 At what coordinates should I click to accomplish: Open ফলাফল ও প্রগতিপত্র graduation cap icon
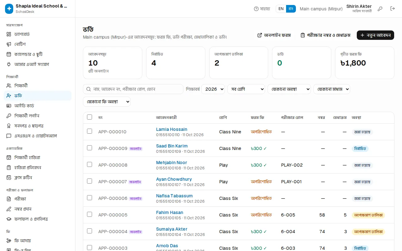click(x=9, y=219)
